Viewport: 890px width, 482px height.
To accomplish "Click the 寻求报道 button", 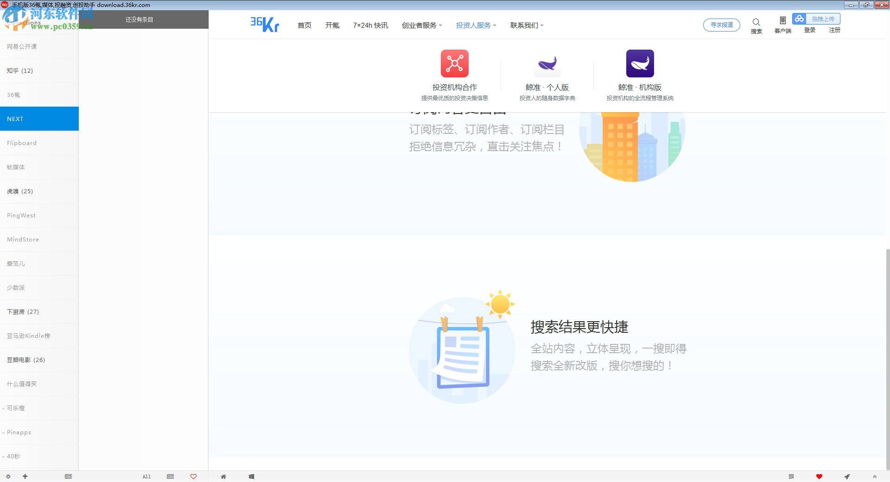I will pyautogui.click(x=722, y=25).
